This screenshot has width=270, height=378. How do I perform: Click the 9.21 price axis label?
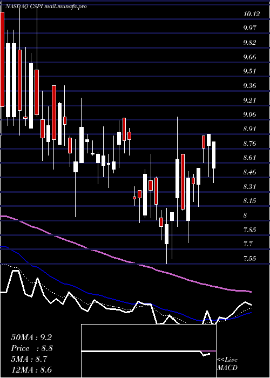(x=250, y=100)
